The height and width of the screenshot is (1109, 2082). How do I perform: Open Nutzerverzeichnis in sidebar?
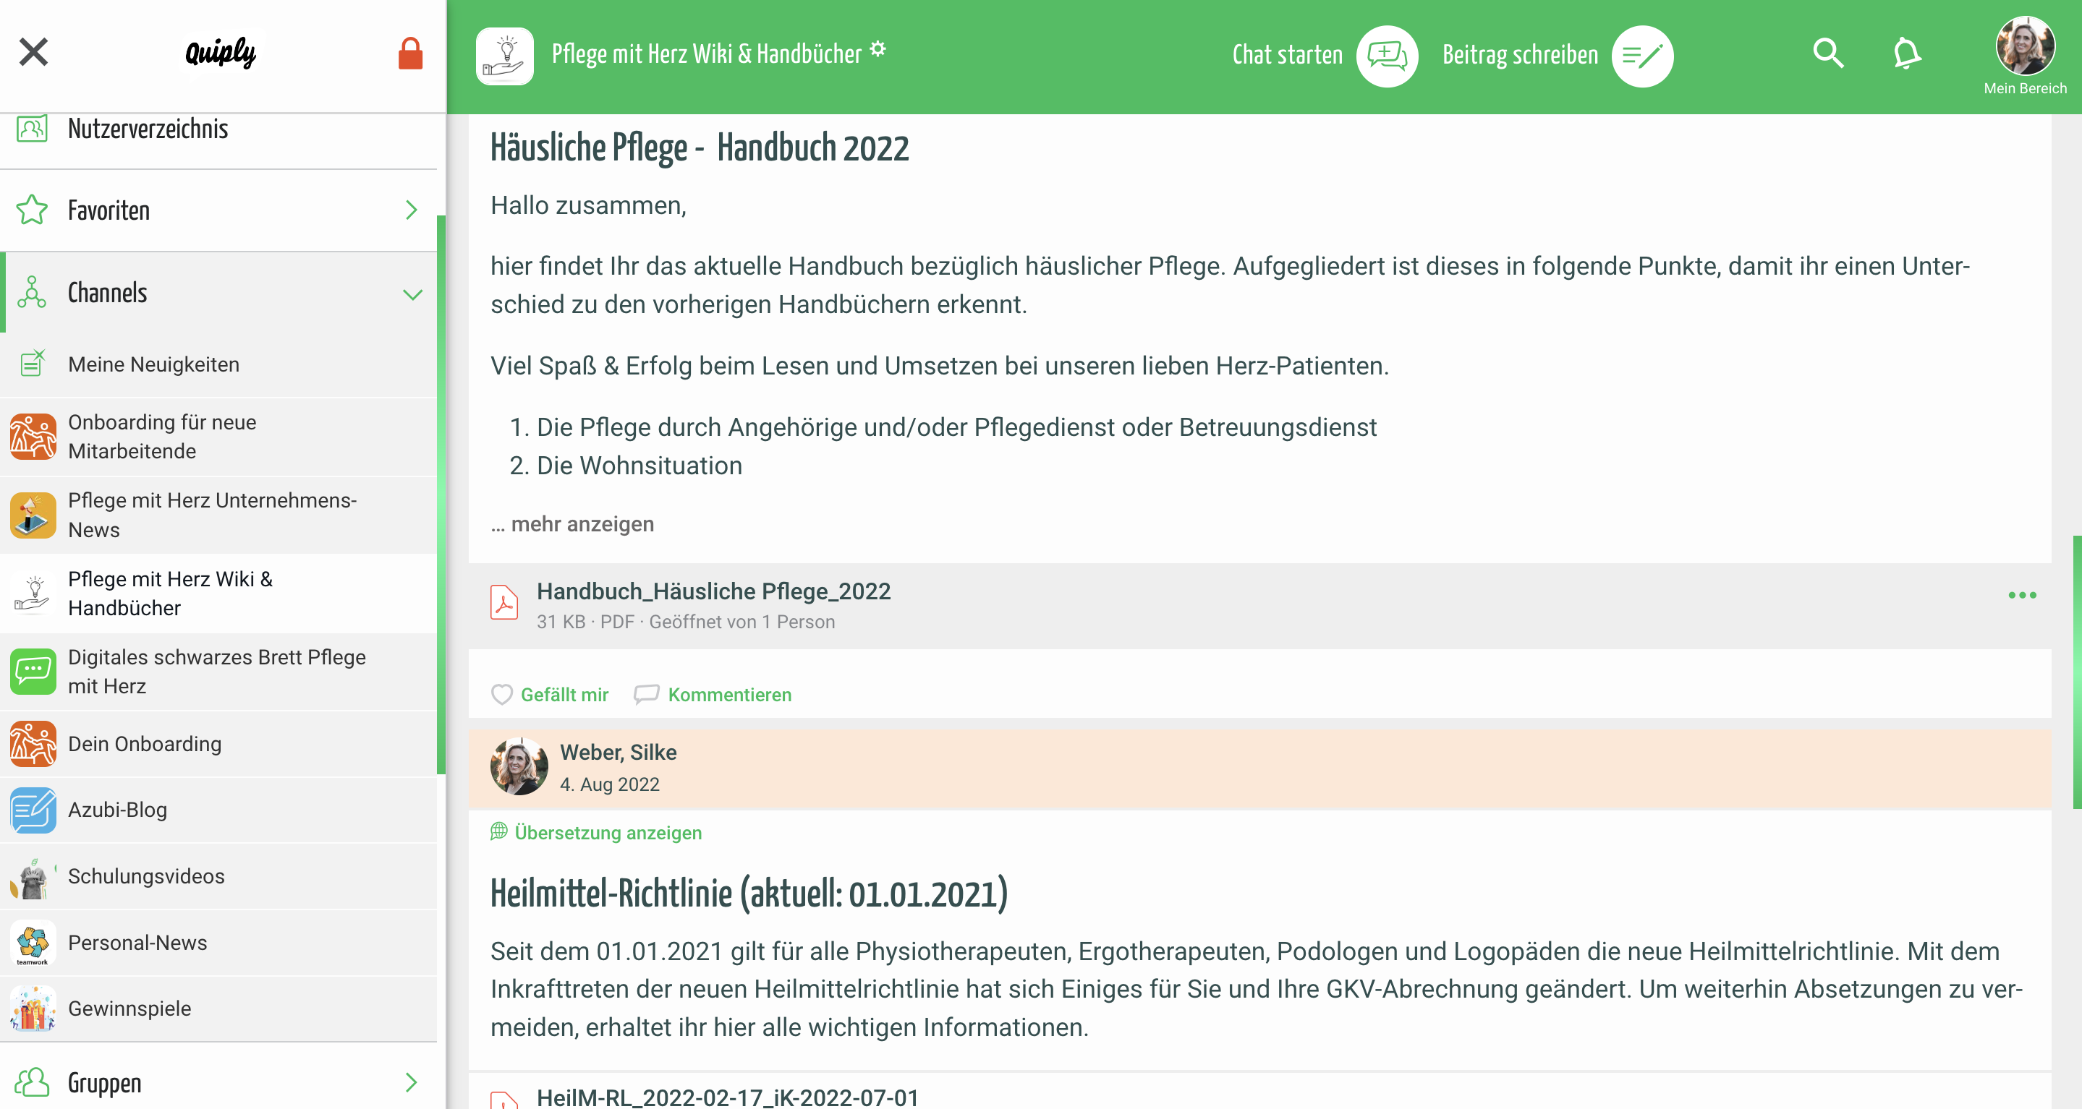pos(218,129)
